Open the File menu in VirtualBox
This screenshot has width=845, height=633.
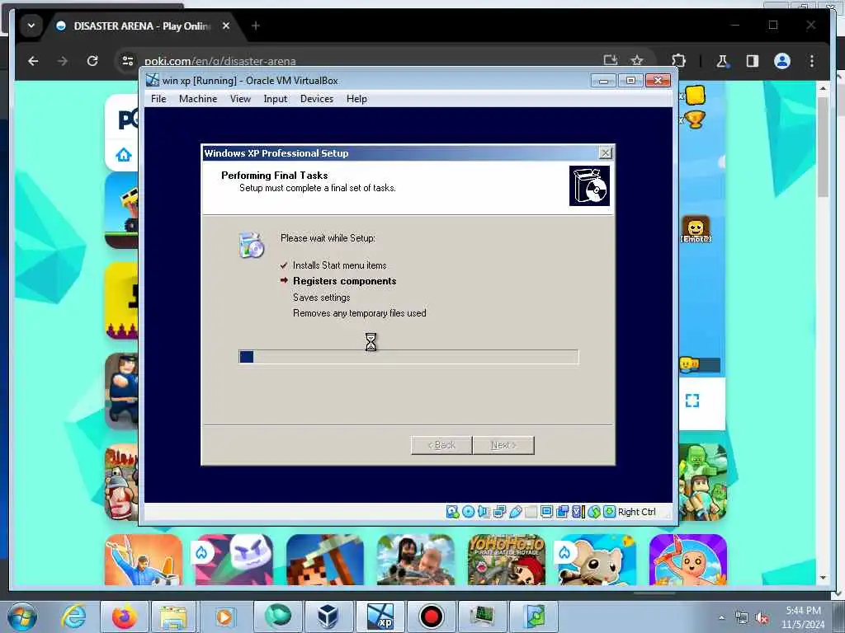pyautogui.click(x=158, y=99)
